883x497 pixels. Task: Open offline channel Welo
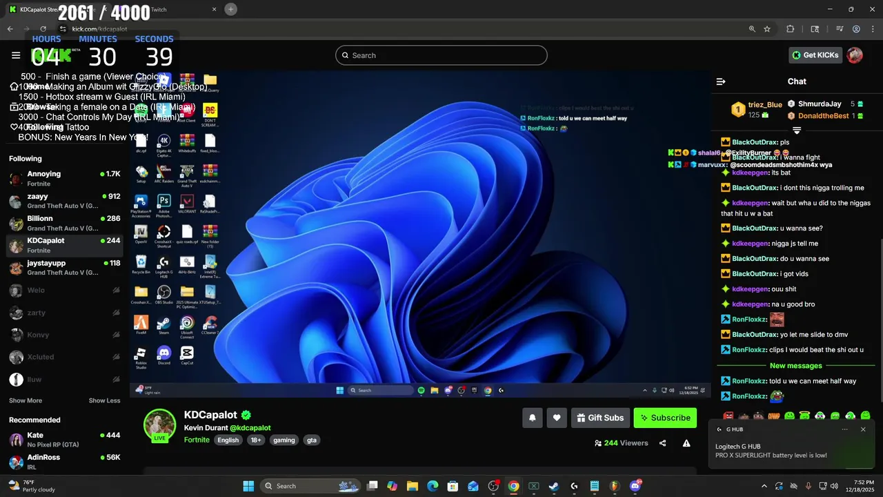coord(65,291)
